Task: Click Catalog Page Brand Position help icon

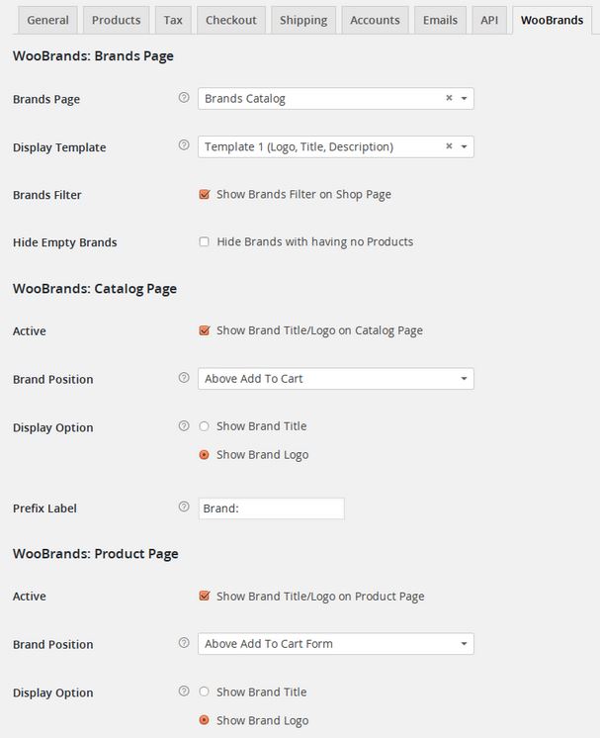Action: click(x=184, y=378)
